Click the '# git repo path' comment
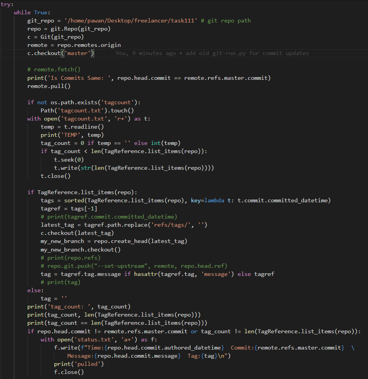Screen dimensions: 368x379 tap(226, 21)
